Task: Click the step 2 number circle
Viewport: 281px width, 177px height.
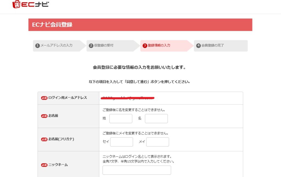Action: coord(91,46)
